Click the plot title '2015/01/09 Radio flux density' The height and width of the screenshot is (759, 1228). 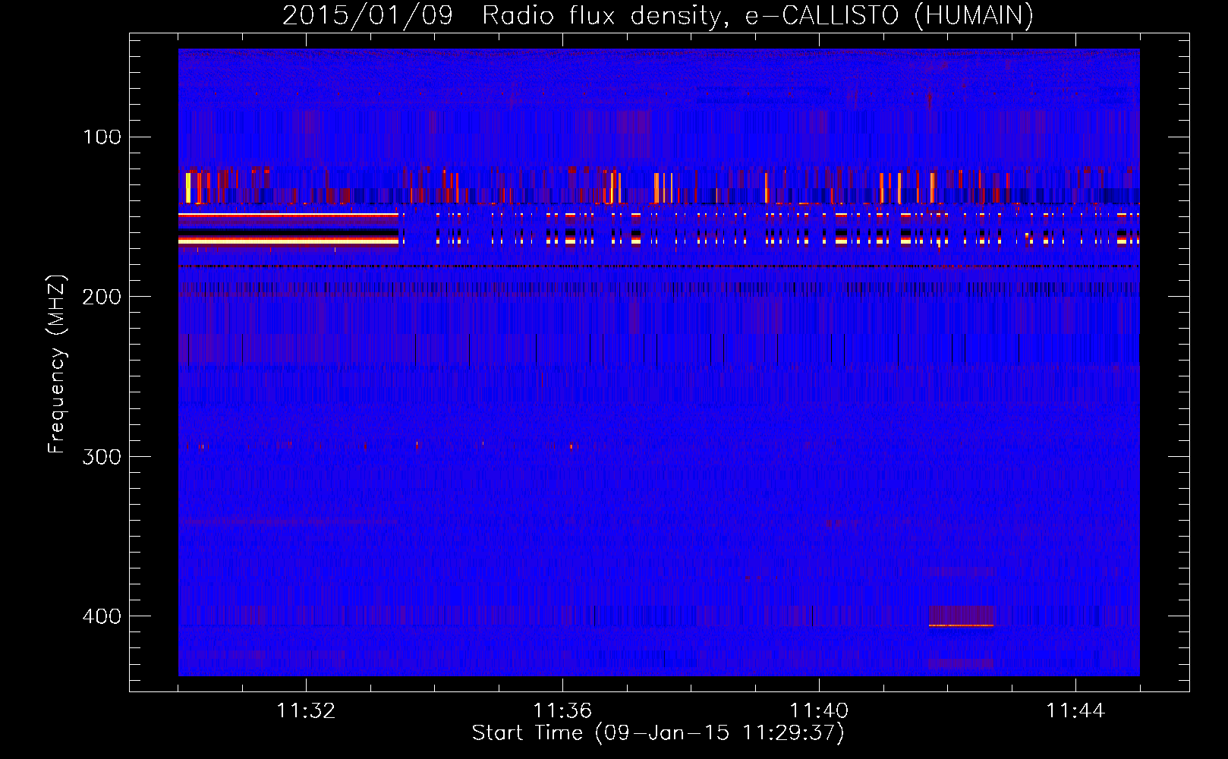pyautogui.click(x=501, y=16)
